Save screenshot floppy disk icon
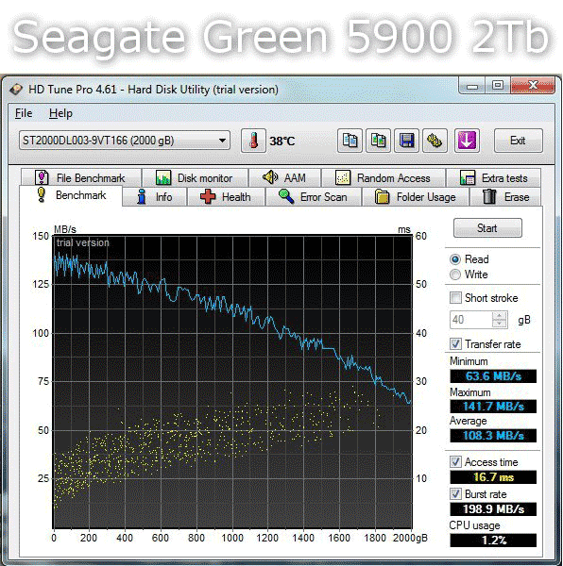 point(406,141)
